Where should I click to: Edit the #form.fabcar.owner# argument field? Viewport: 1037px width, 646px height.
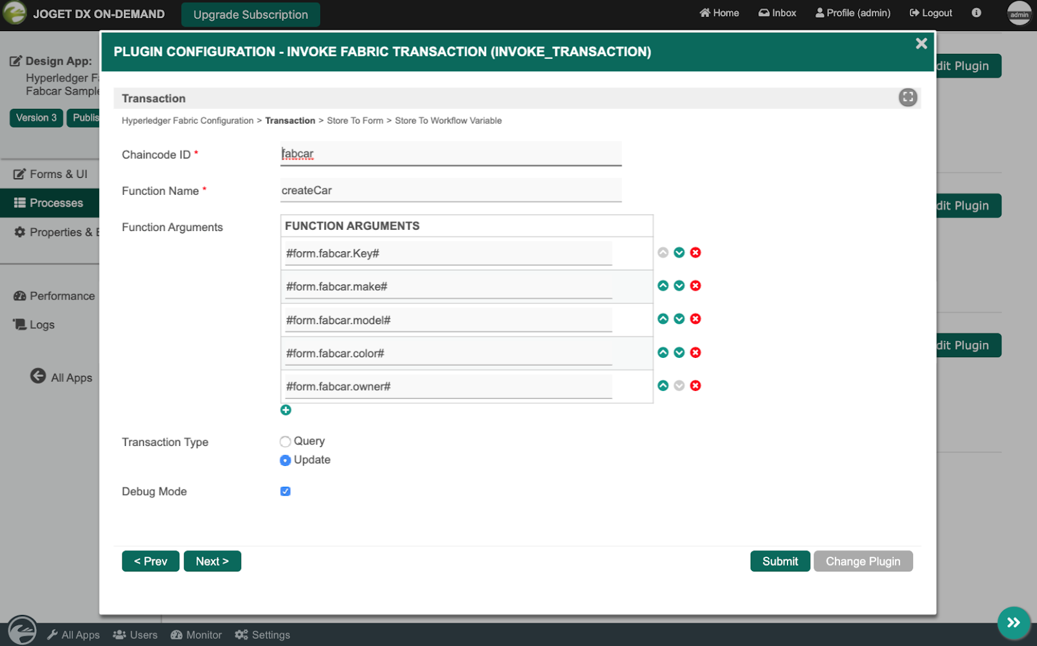(449, 386)
